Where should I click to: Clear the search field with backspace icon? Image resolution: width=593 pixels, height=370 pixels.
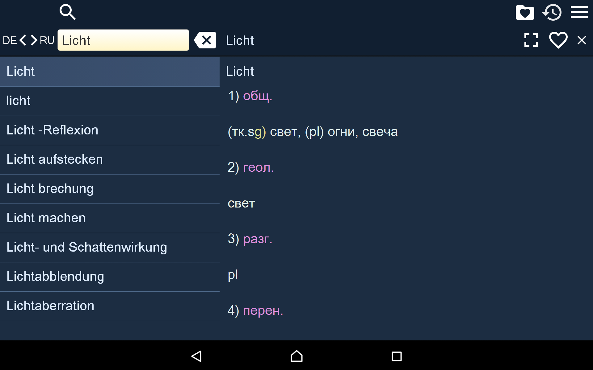(x=205, y=40)
